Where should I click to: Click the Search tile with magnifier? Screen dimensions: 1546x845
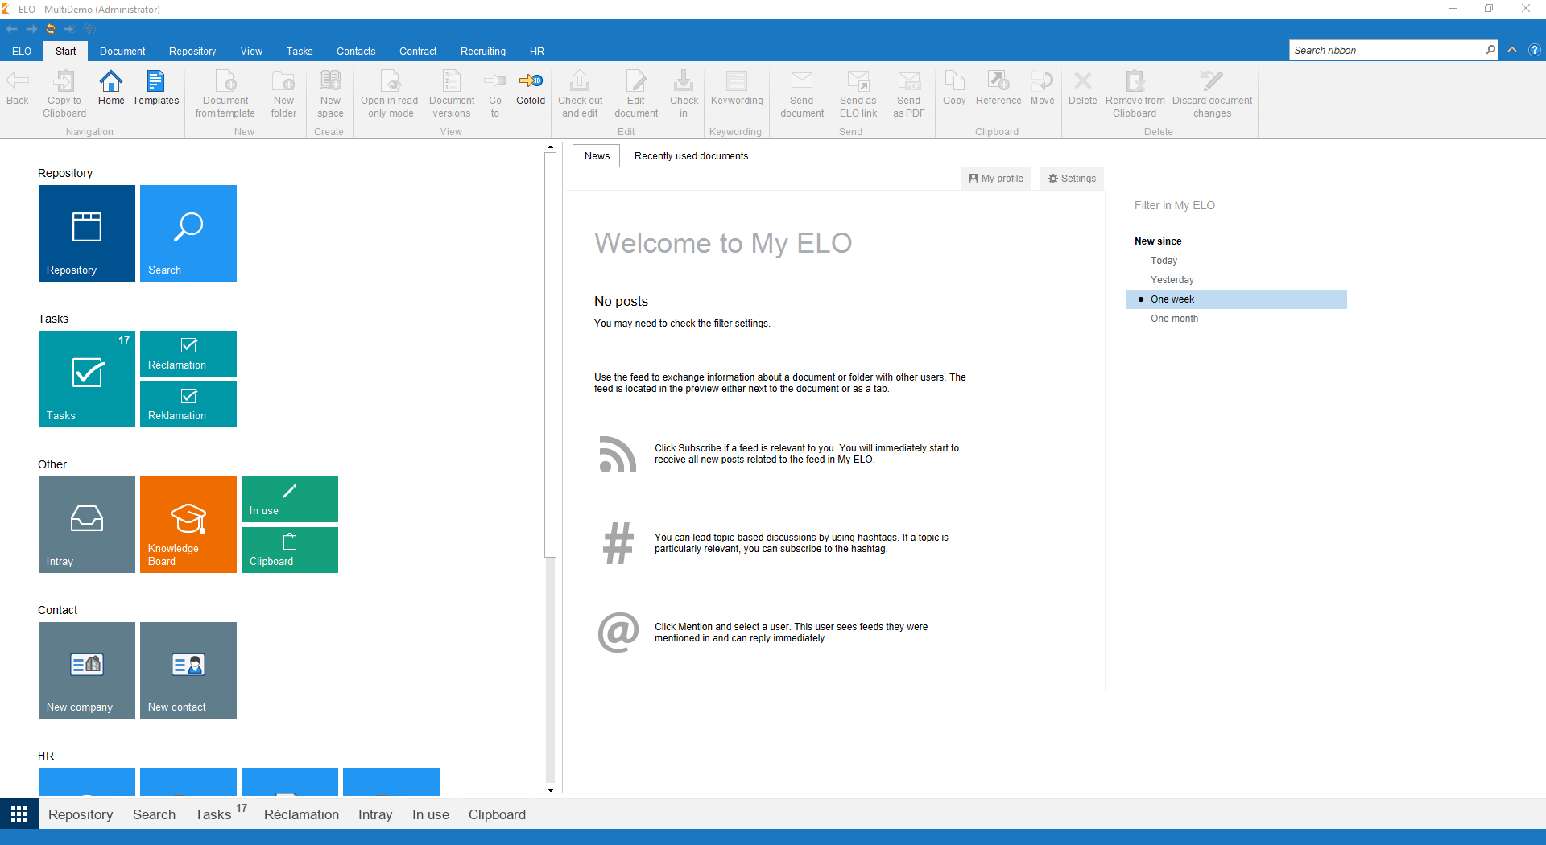[188, 233]
